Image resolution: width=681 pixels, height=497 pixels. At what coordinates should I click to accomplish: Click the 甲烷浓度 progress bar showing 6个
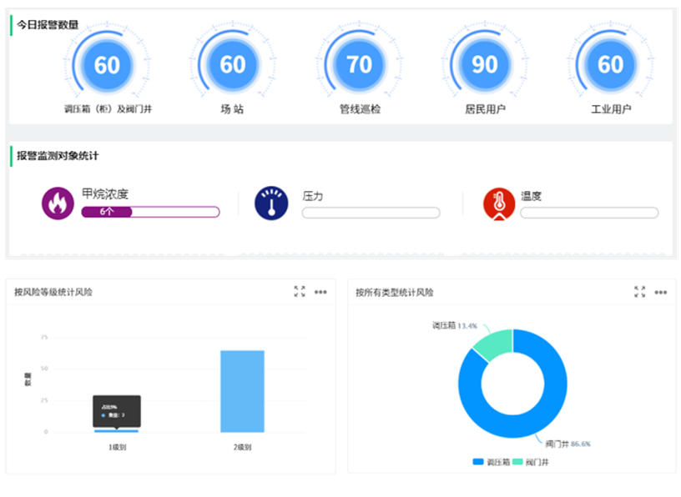tap(150, 212)
